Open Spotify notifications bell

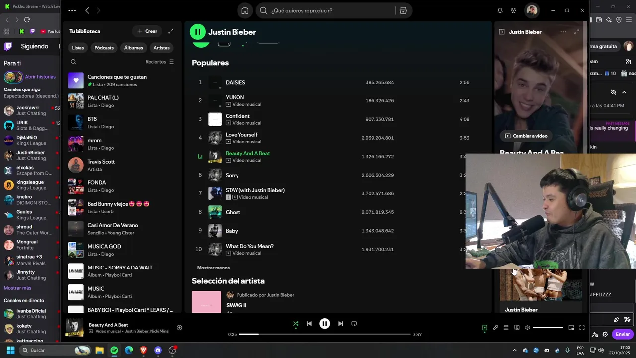pos(500,10)
